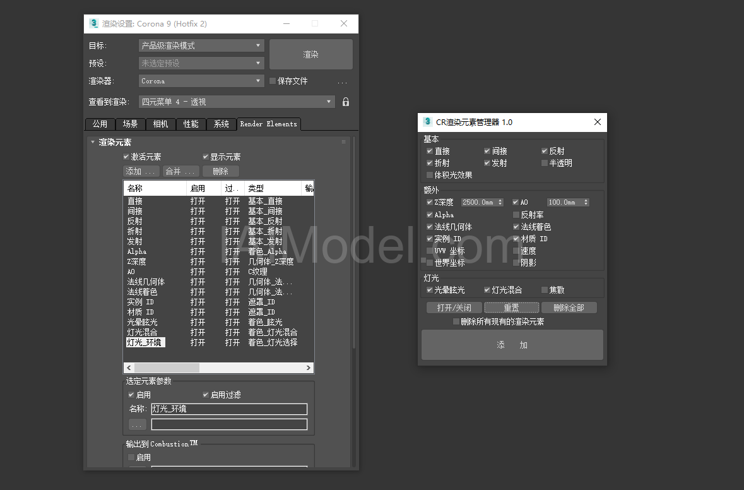Toggle the 材质 ID checkbox in the manager
This screenshot has height=490, width=744.
point(516,239)
